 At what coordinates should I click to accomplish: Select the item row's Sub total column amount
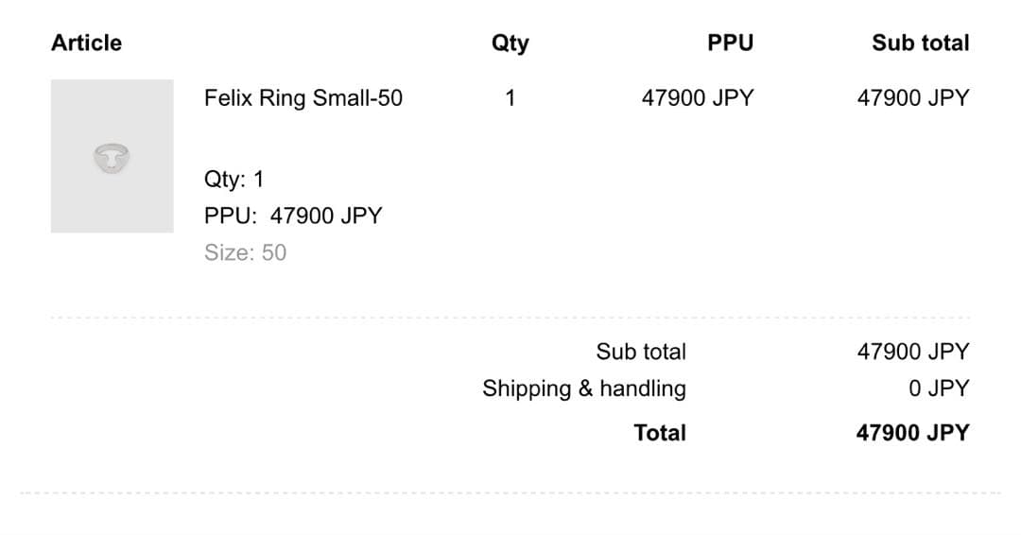(x=912, y=98)
